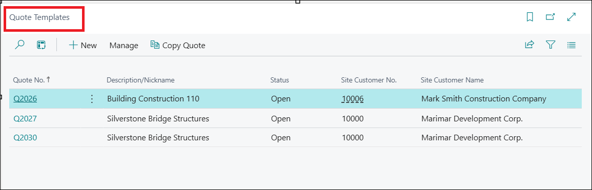Screen dimensions: 592x190
Task: Toggle the filter pane funnel icon
Action: (550, 45)
